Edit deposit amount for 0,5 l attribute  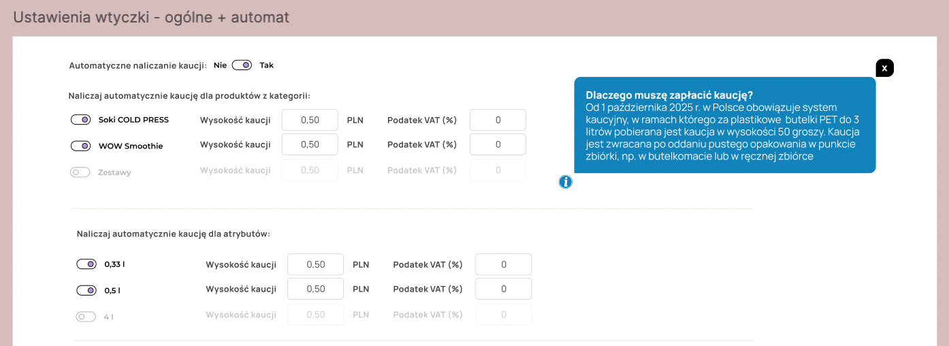click(x=315, y=289)
